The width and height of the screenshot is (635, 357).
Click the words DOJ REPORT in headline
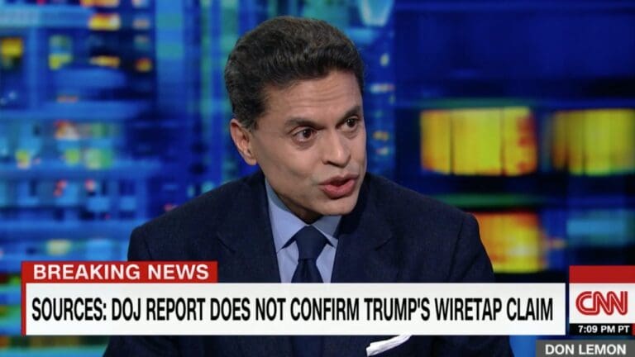point(159,310)
